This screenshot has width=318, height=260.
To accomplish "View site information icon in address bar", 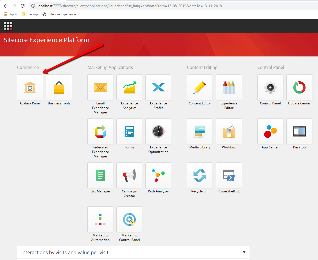I will click(33, 6).
